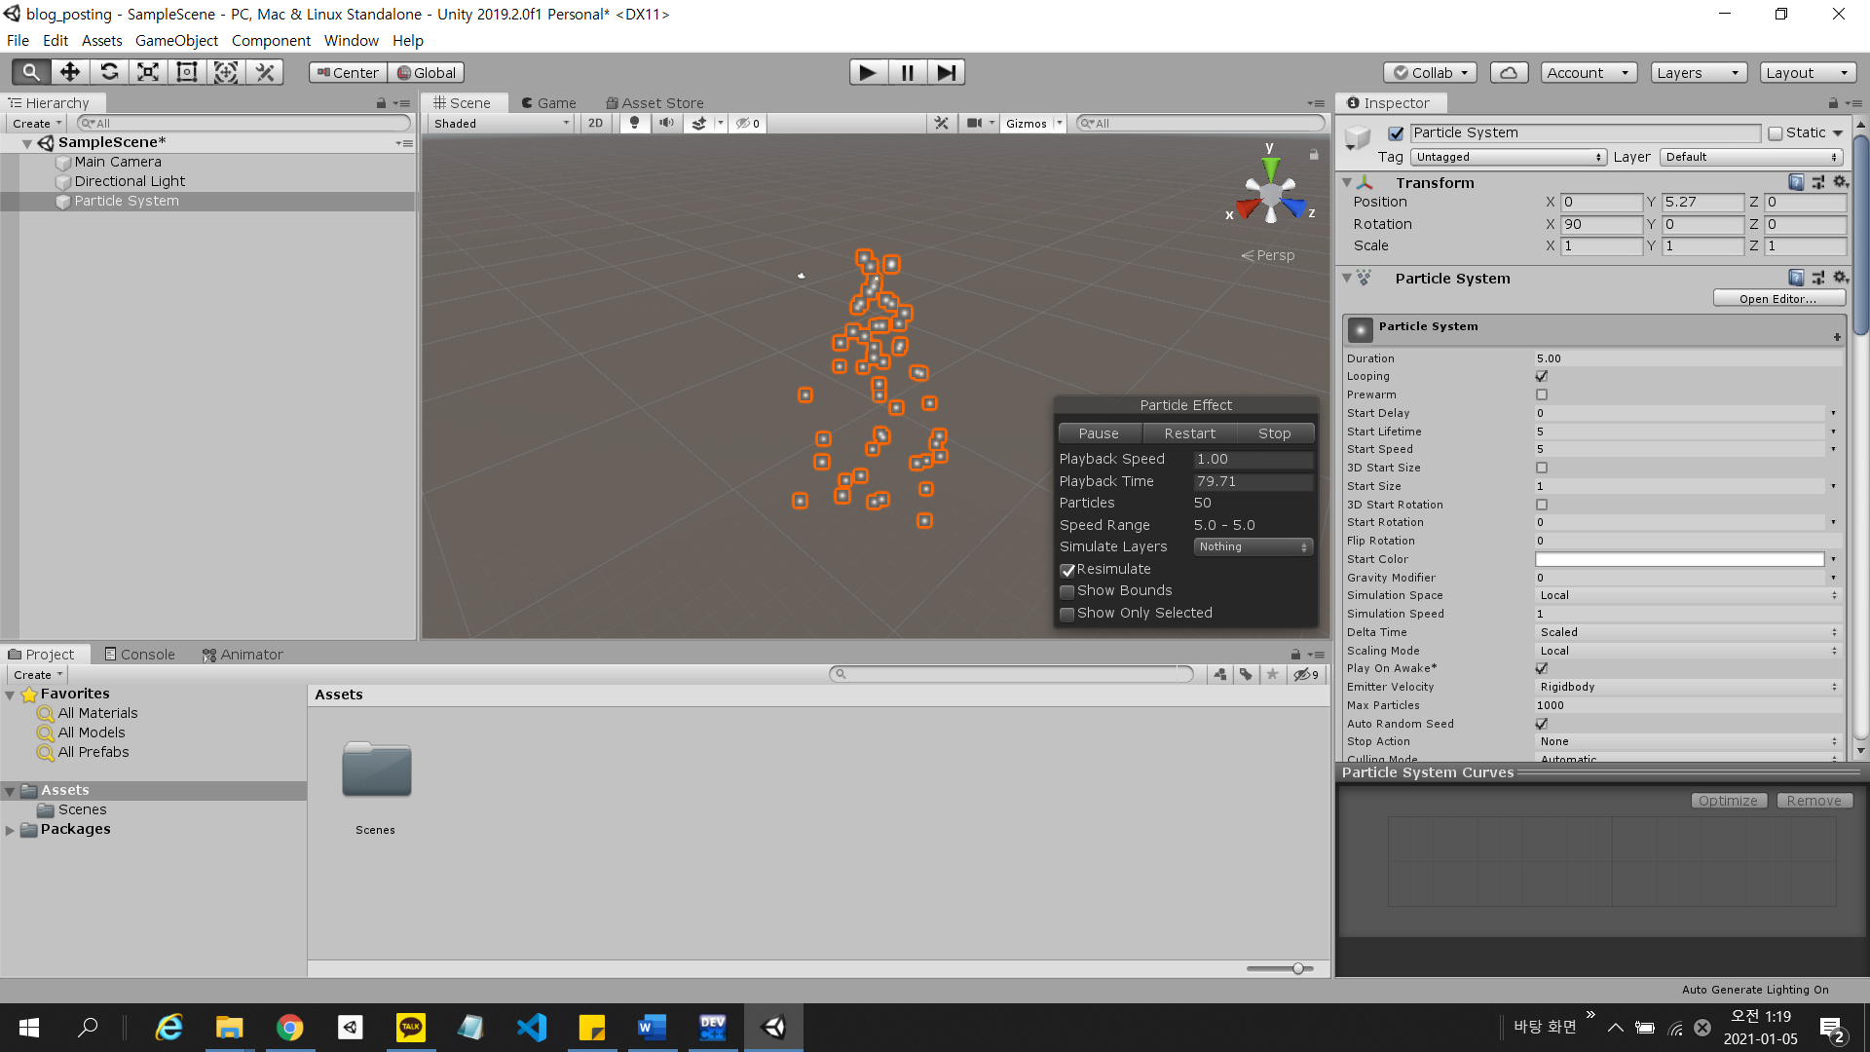Click the Step forward button
Image resolution: width=1870 pixels, height=1052 pixels.
point(945,72)
